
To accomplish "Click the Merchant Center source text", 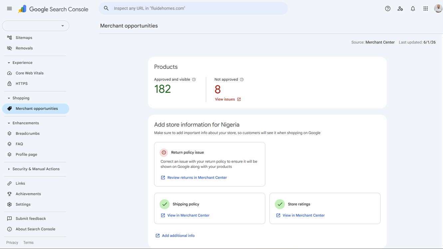I will point(380,42).
